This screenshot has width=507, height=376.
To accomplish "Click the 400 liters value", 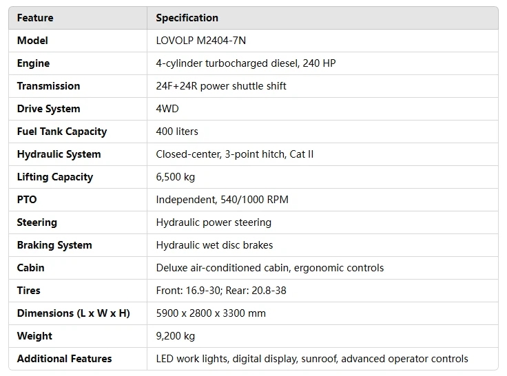I will pyautogui.click(x=177, y=132).
